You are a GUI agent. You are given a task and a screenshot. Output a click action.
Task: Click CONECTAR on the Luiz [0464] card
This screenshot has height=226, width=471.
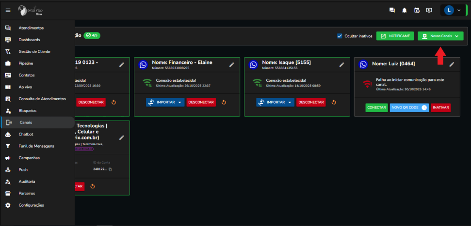376,107
